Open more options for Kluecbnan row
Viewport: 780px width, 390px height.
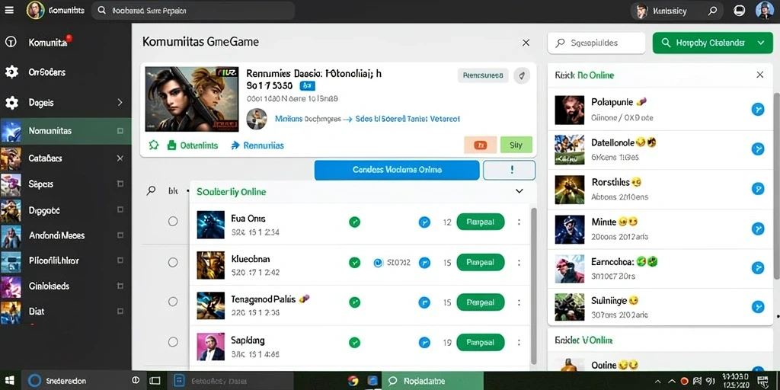click(519, 263)
